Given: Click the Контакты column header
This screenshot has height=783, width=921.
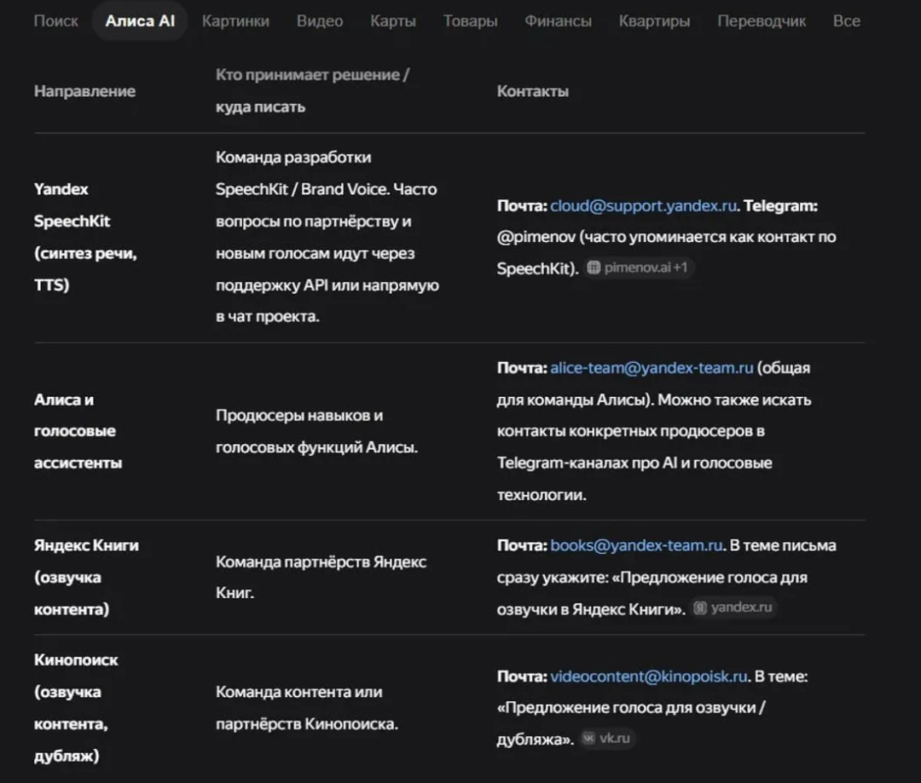Looking at the screenshot, I should click(x=533, y=91).
